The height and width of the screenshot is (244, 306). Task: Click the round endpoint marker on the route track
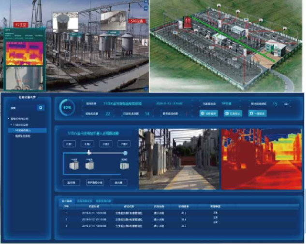(125, 153)
